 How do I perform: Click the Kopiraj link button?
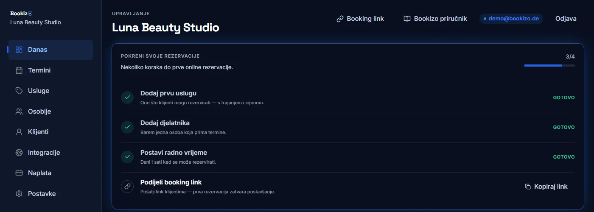coord(546,187)
